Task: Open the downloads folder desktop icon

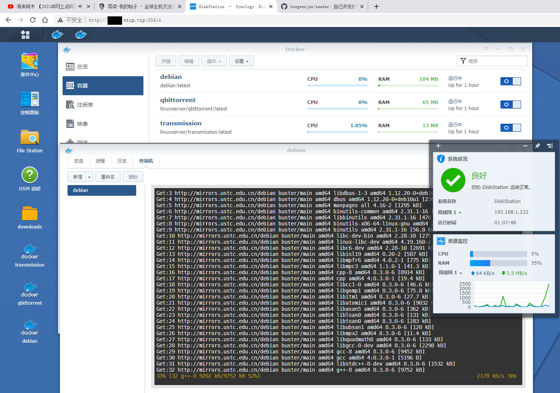Action: point(30,217)
